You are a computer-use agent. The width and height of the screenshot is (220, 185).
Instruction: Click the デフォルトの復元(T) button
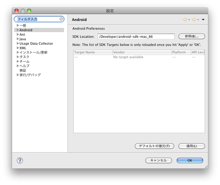click(154, 146)
